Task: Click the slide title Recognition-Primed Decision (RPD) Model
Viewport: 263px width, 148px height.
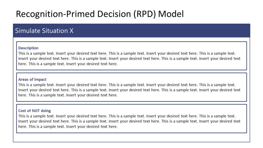Action: tap(100, 14)
